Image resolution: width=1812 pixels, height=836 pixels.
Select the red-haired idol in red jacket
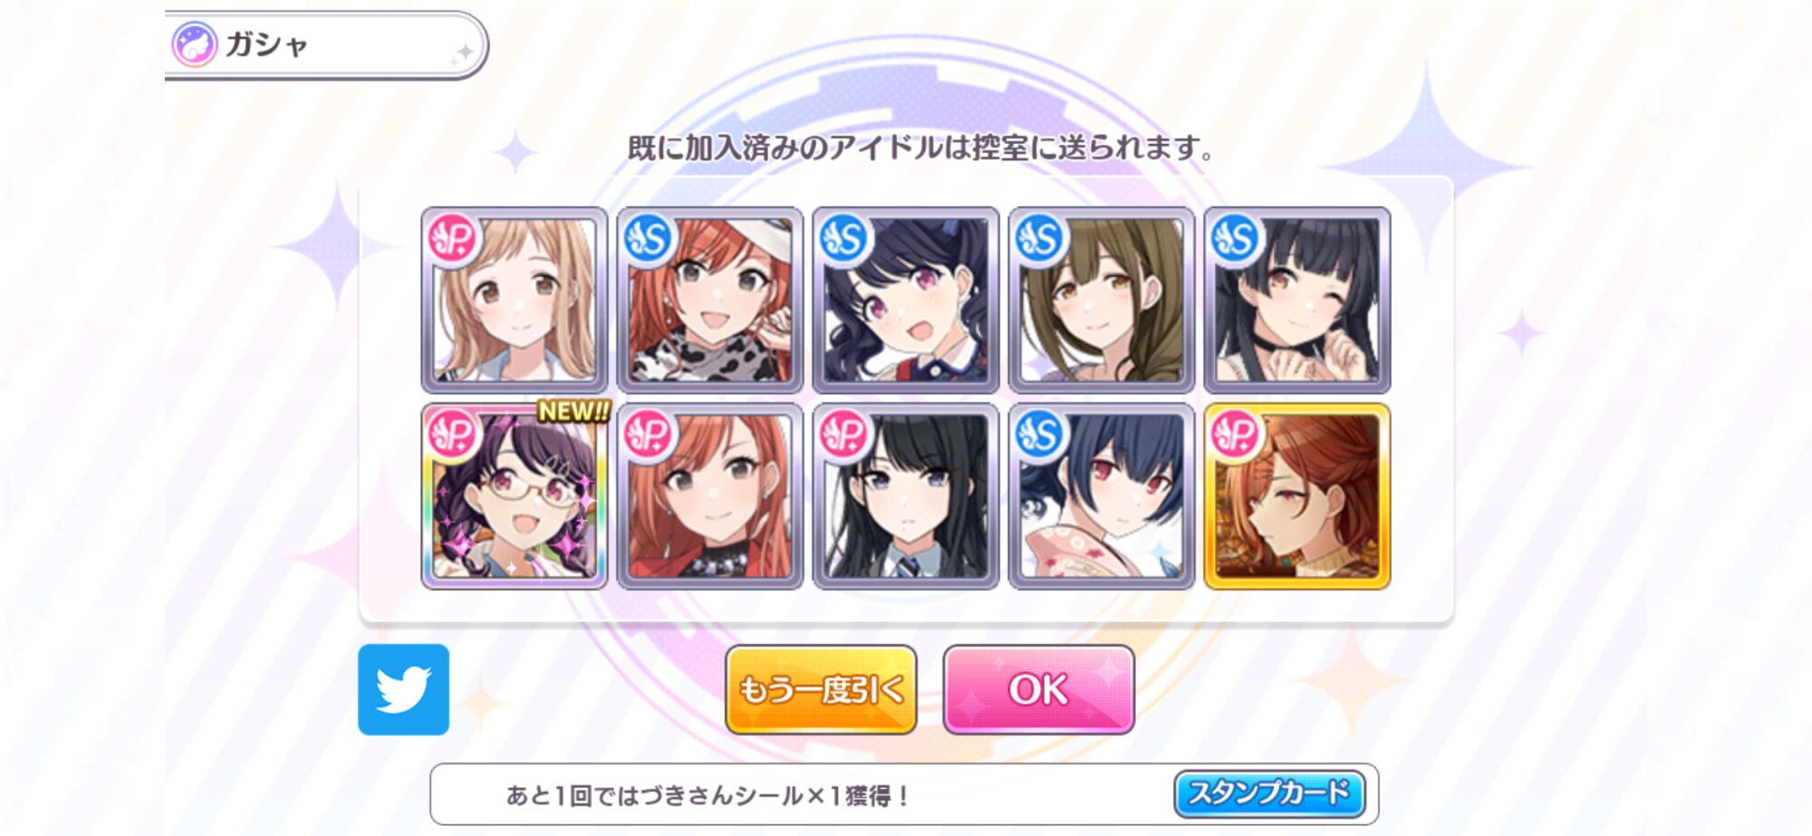[710, 496]
